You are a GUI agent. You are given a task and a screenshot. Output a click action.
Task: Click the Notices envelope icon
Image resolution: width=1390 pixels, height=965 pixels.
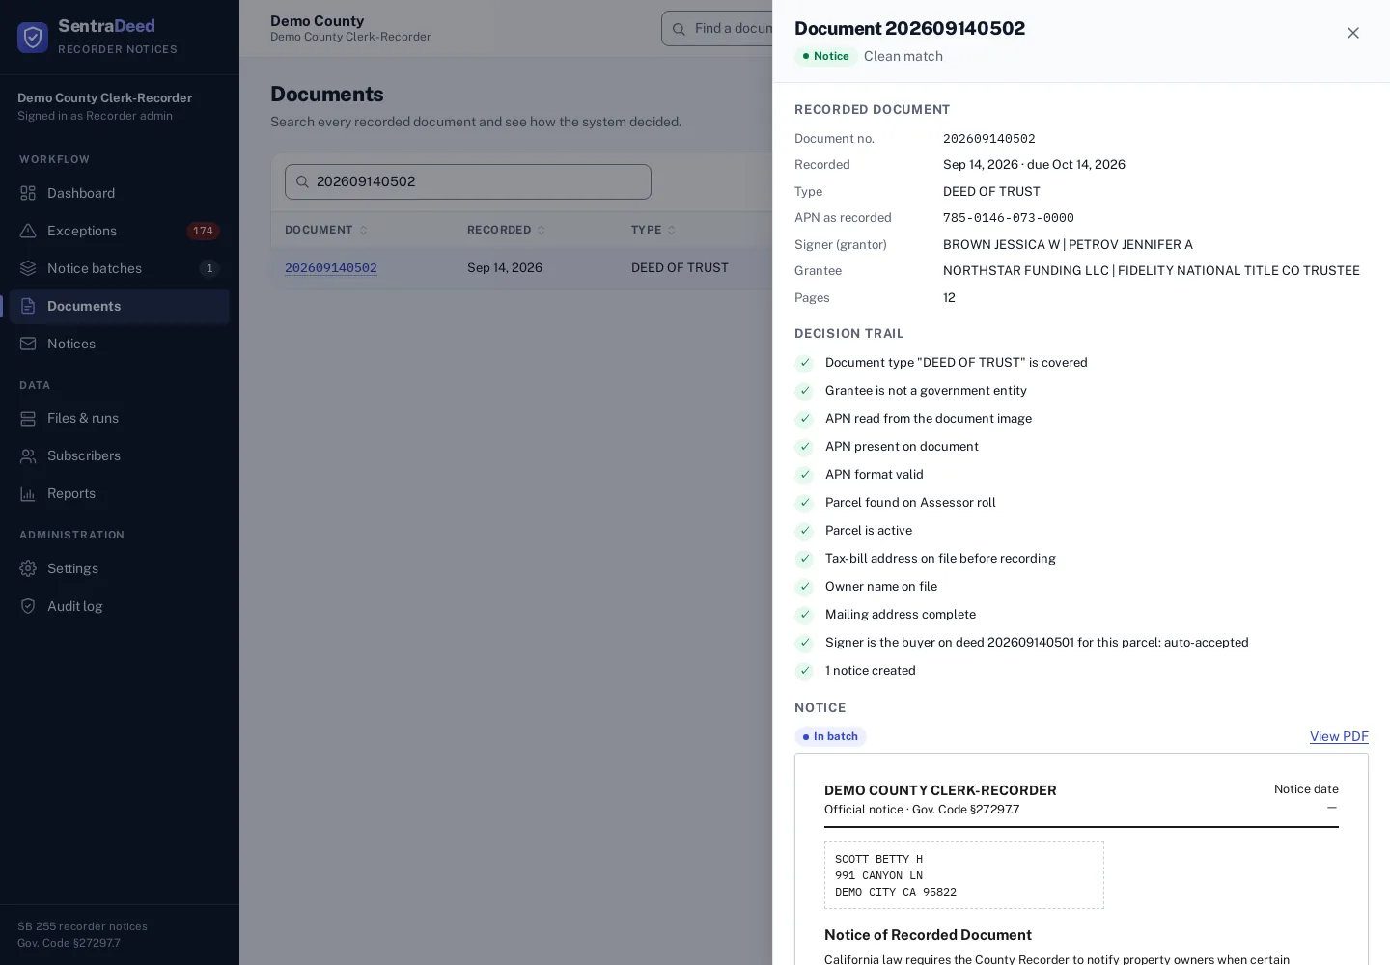pyautogui.click(x=28, y=344)
